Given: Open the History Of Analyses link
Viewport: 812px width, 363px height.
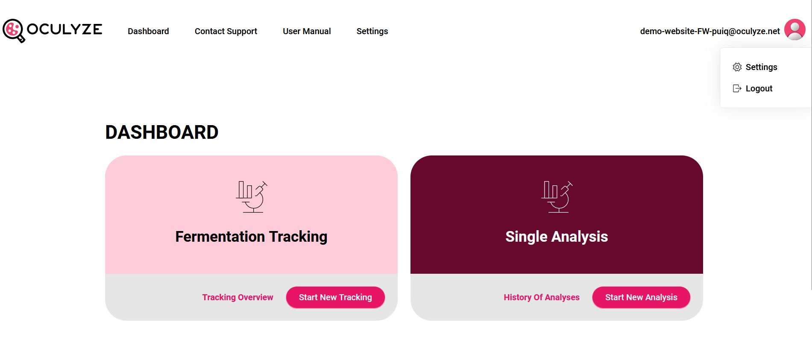Looking at the screenshot, I should click(x=542, y=297).
